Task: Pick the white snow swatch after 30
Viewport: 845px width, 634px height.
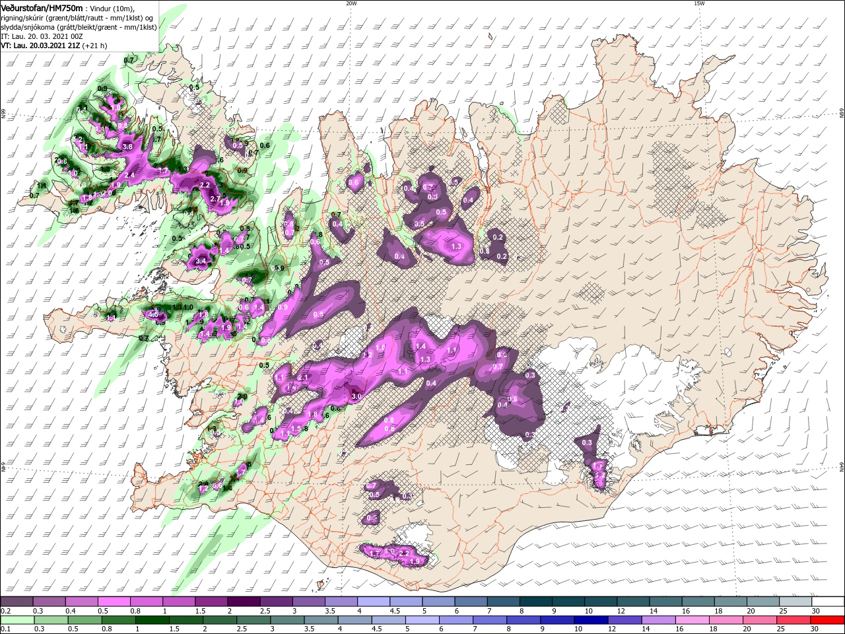Action: click(x=828, y=603)
